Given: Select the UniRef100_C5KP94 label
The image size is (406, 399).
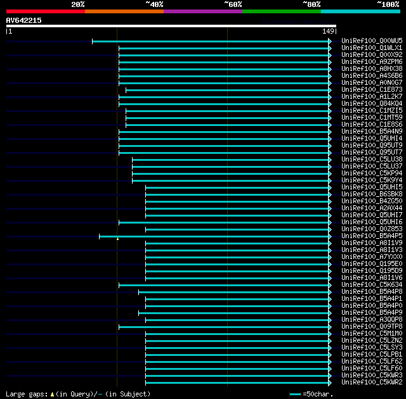Looking at the screenshot, I should click(372, 174).
